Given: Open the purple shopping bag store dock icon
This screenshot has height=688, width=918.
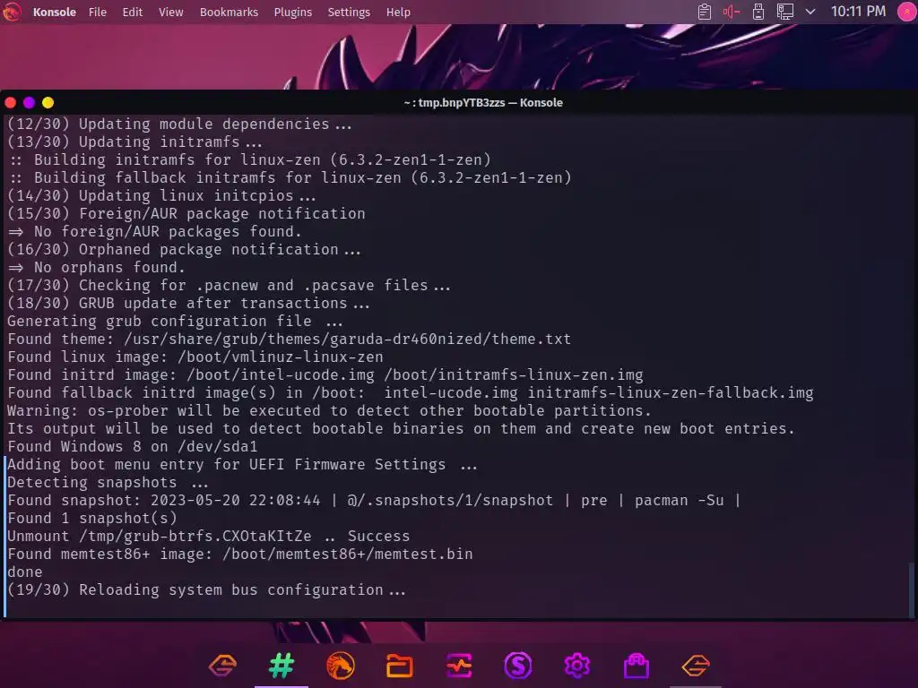Looking at the screenshot, I should coord(637,666).
